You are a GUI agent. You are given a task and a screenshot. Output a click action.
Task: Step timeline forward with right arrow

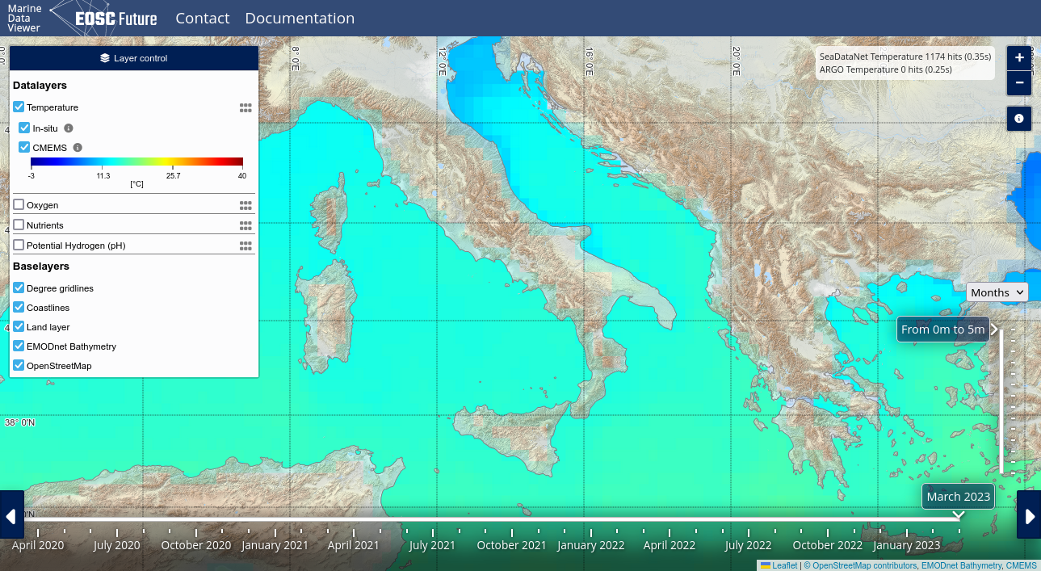1029,515
